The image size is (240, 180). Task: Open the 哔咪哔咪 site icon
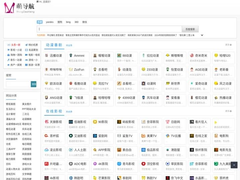click(x=47, y=69)
